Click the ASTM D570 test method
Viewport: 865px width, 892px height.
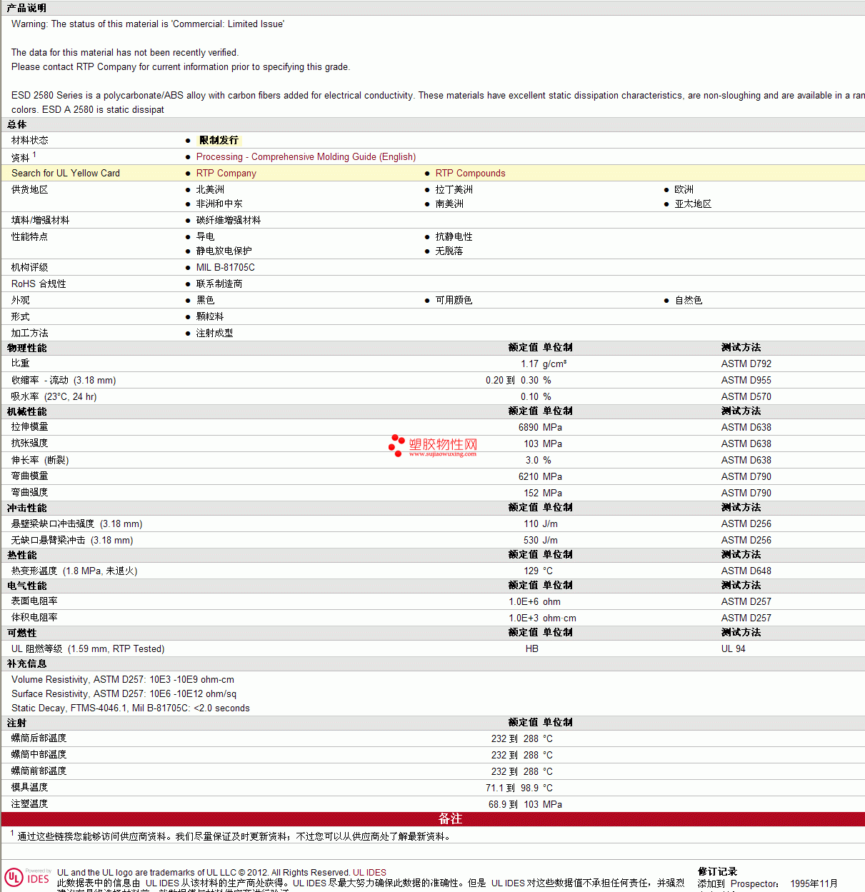[746, 397]
